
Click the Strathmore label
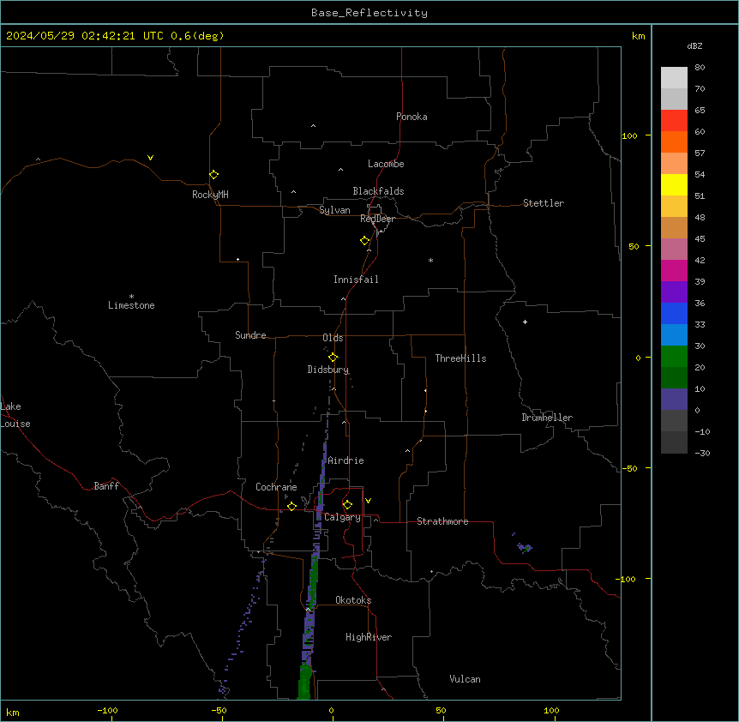click(x=442, y=521)
